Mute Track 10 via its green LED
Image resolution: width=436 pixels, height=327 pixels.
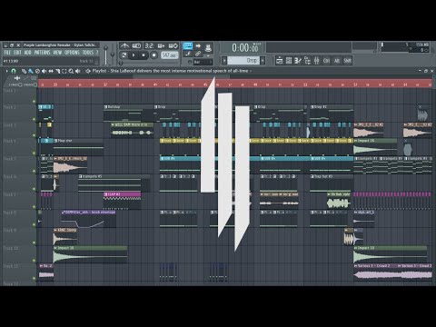34,261
